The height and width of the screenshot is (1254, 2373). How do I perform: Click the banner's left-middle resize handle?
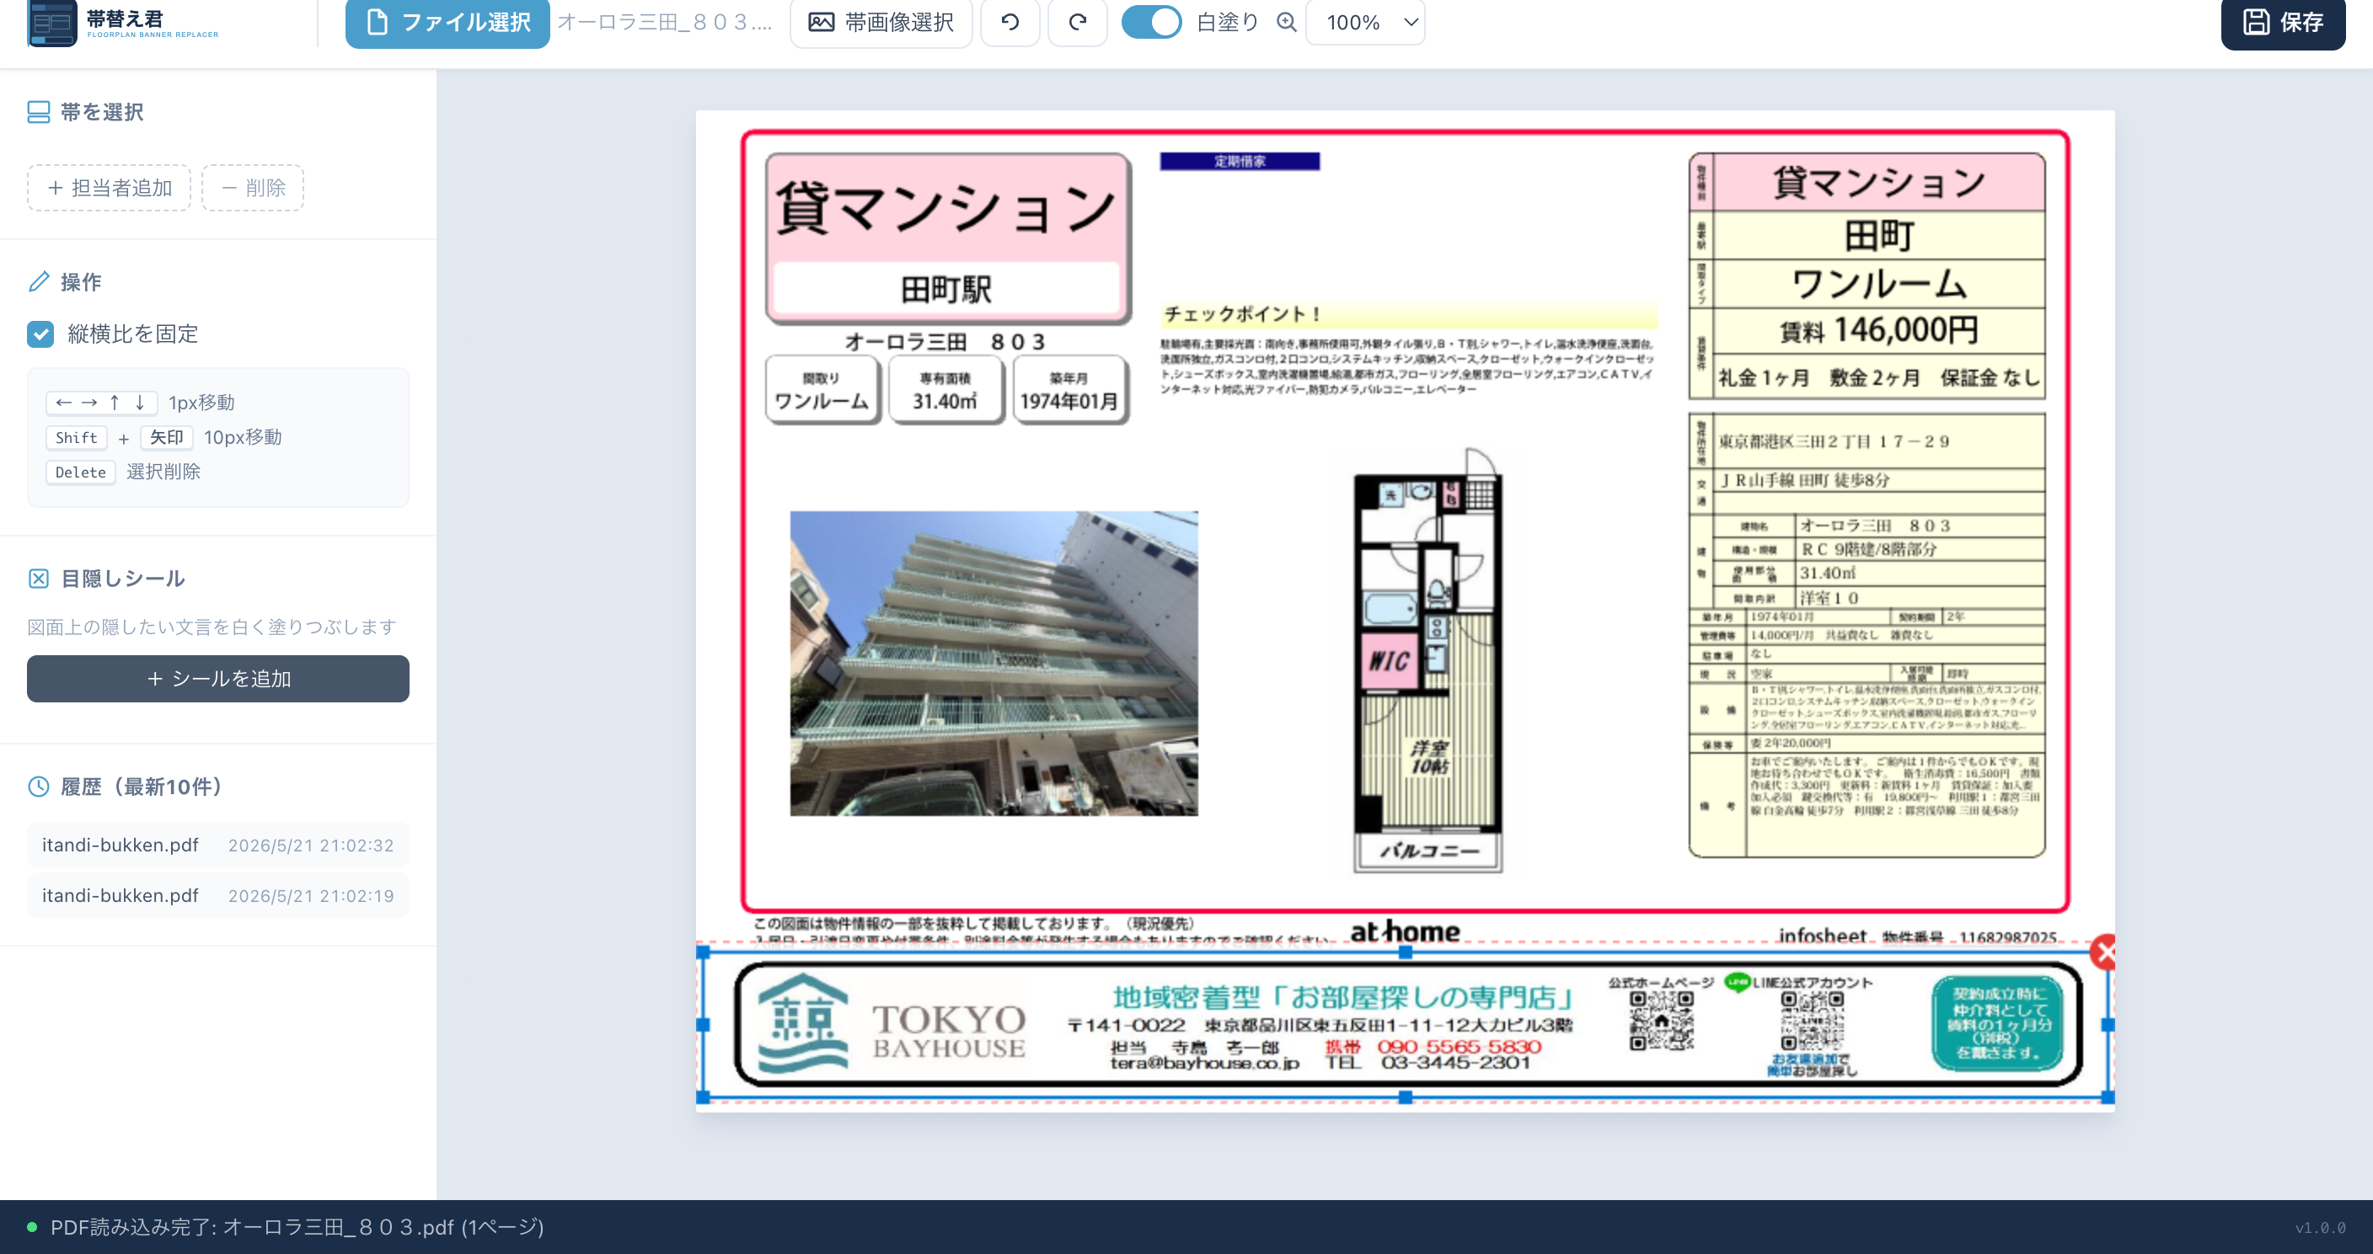click(x=704, y=1025)
